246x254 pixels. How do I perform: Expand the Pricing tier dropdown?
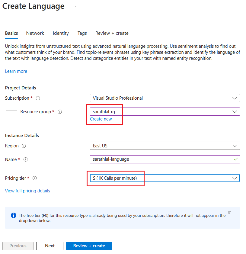[235, 178]
